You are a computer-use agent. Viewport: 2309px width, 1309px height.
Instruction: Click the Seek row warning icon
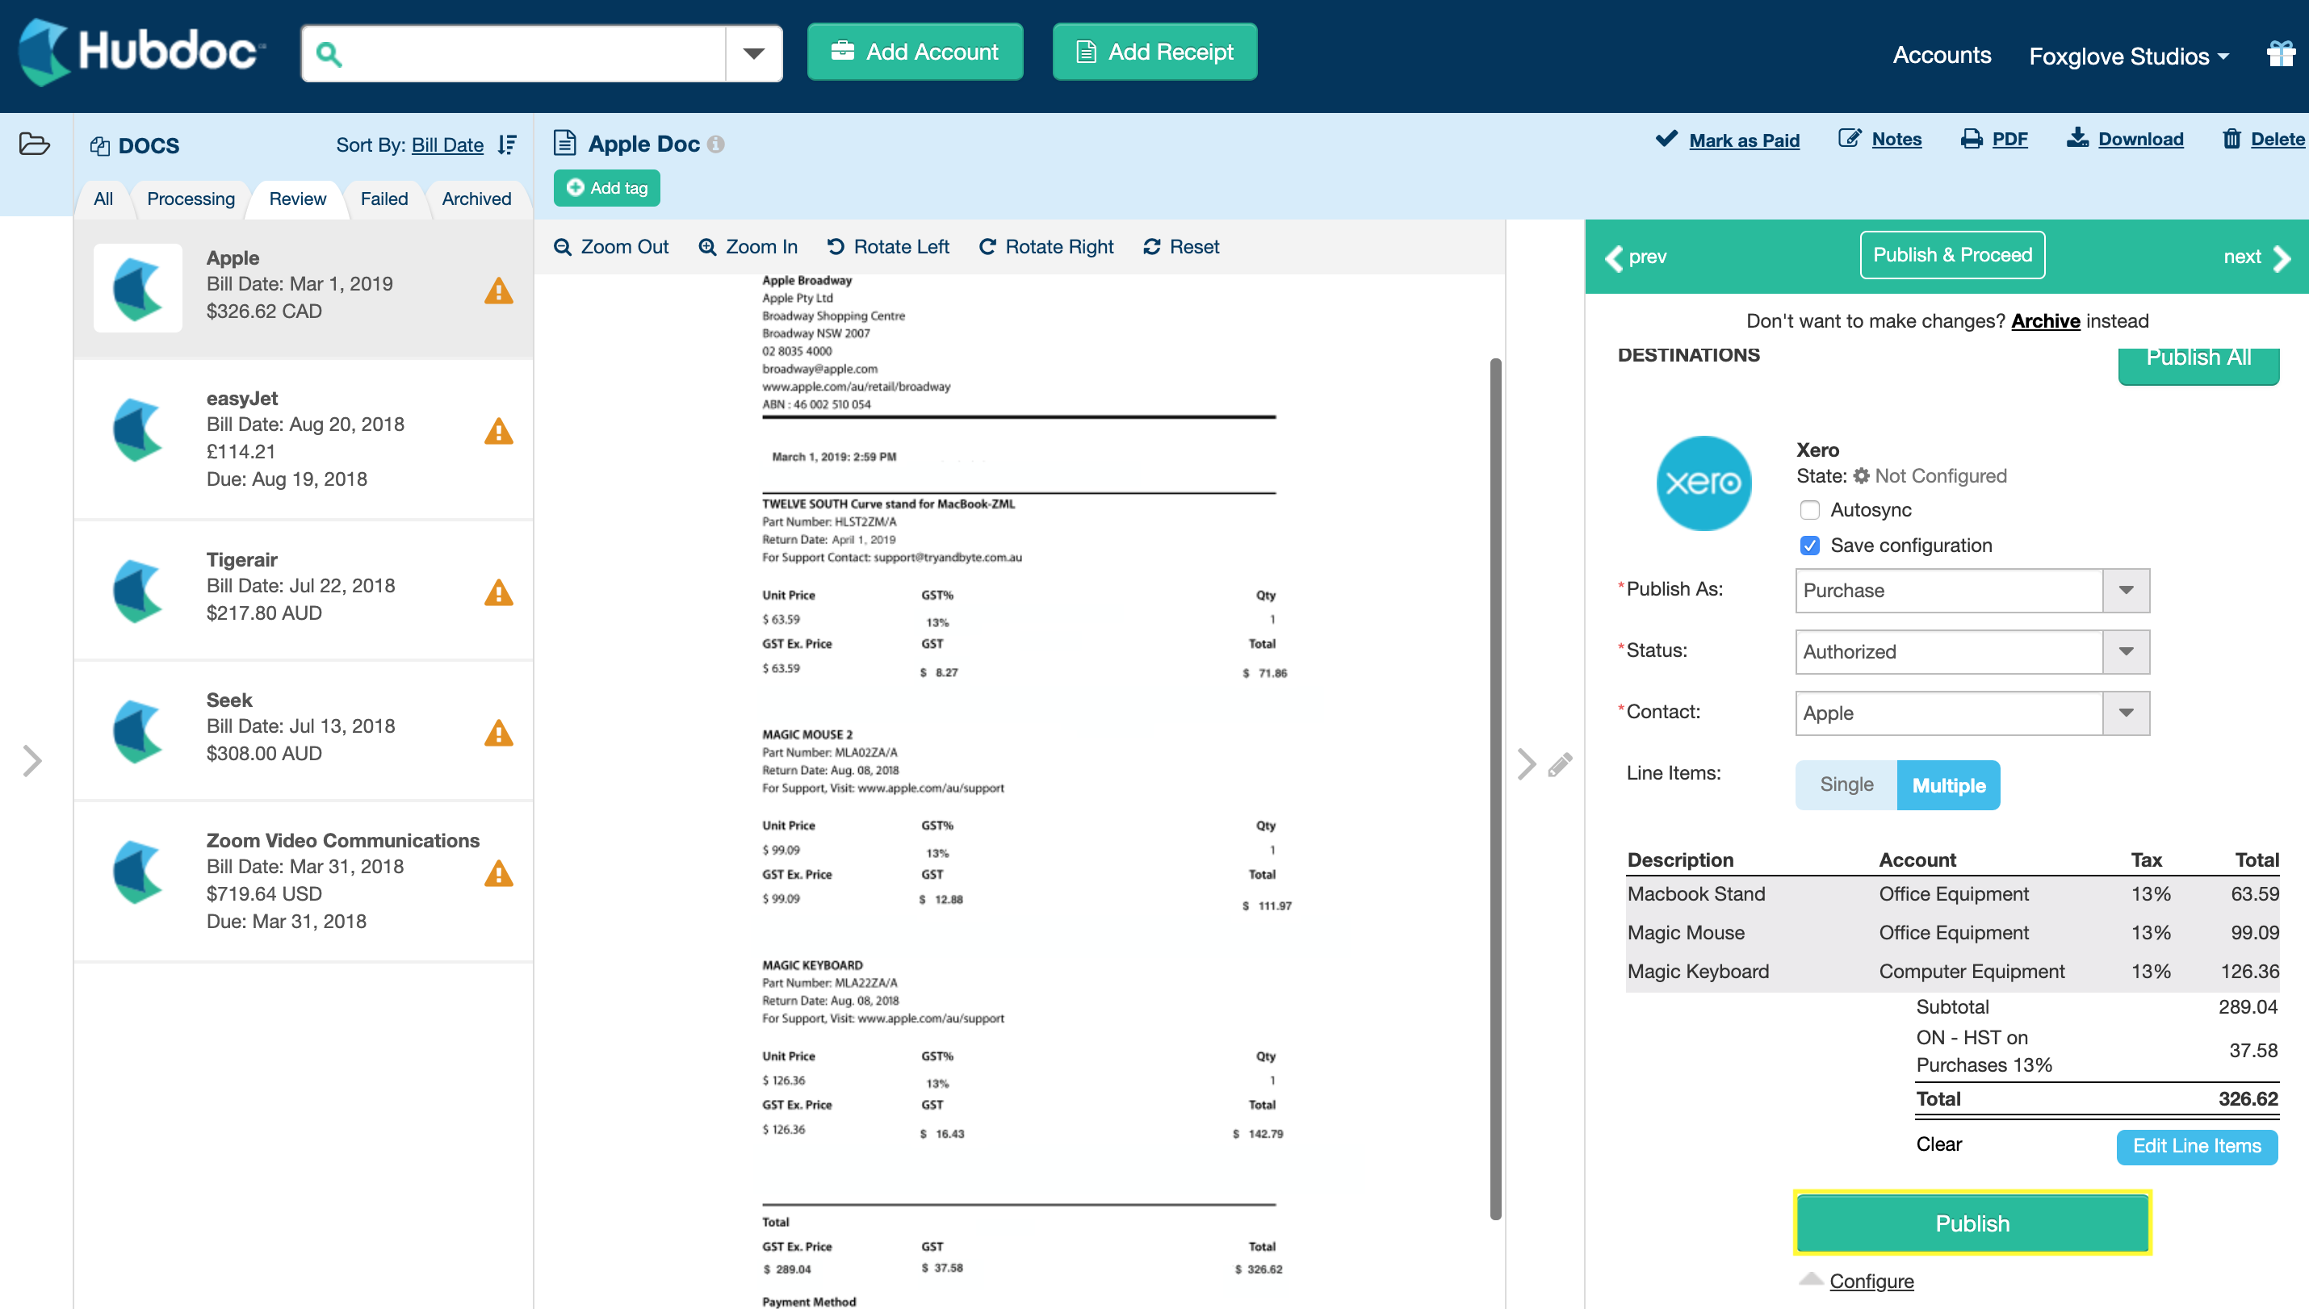coord(499,733)
